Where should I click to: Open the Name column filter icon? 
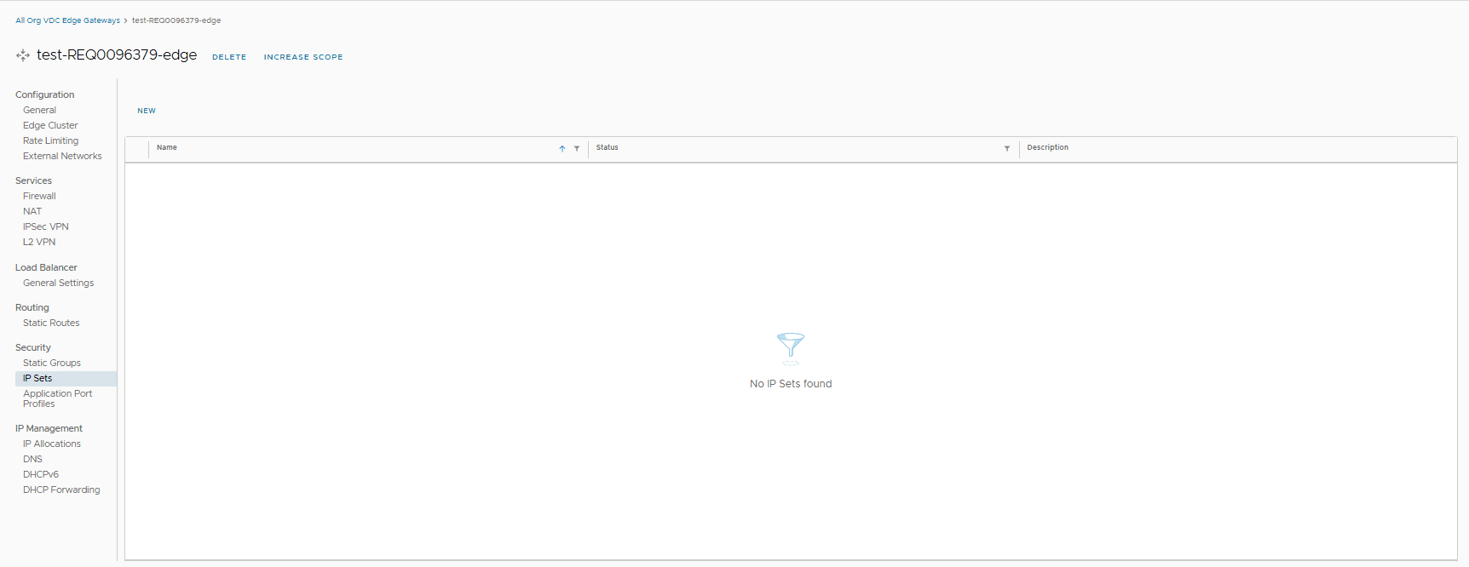577,148
